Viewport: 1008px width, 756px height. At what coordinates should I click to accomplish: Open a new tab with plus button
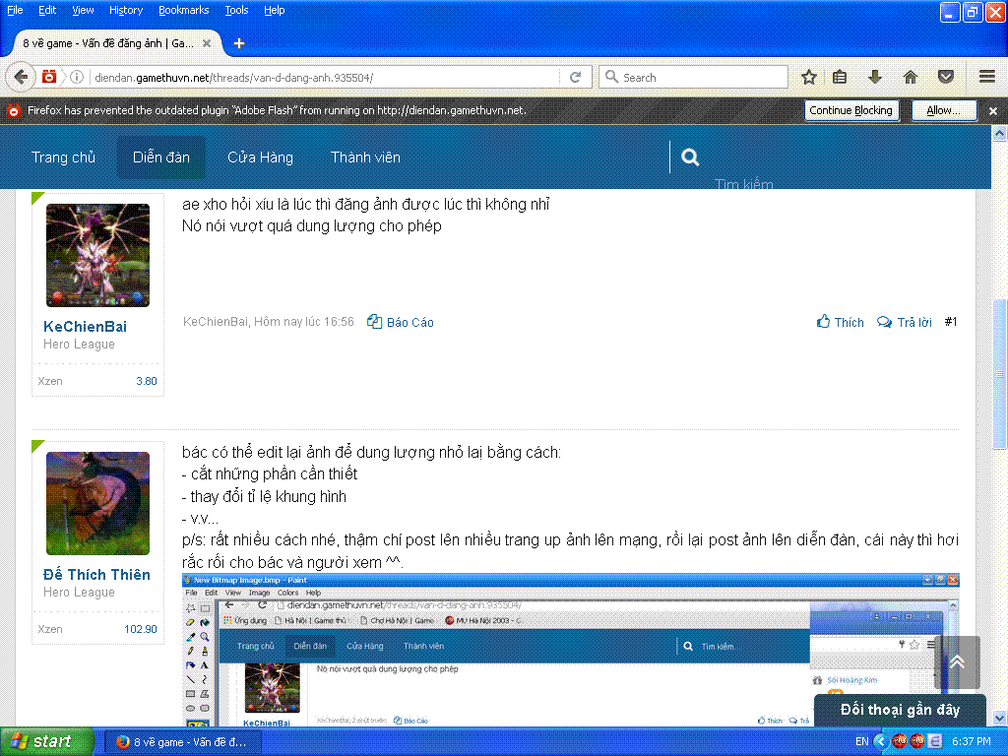239,43
